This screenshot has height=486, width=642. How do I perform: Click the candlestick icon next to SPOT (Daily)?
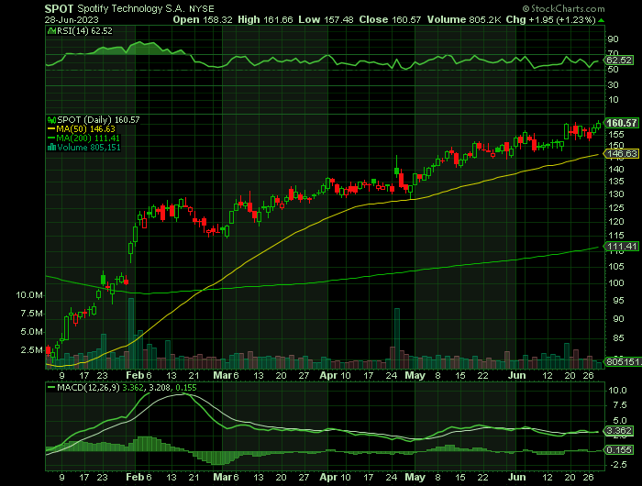(x=51, y=120)
